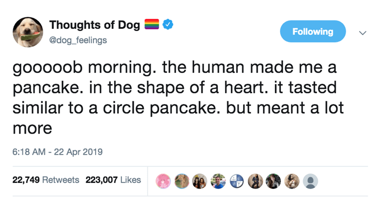Open the dog profile picture holding watermelon
Viewport: 379px width, 199px height.
(28, 32)
